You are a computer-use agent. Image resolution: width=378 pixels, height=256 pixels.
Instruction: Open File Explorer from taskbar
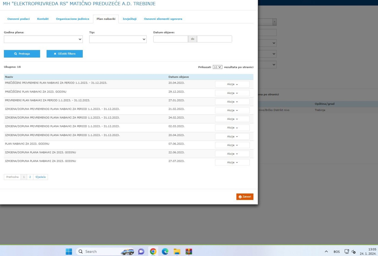click(x=177, y=251)
